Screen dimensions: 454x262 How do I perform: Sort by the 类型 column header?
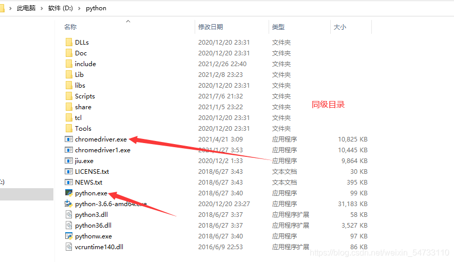[278, 27]
